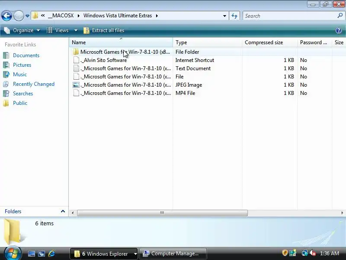Click the Pictures icon in sidebar
The width and height of the screenshot is (346, 260).
tap(6, 65)
